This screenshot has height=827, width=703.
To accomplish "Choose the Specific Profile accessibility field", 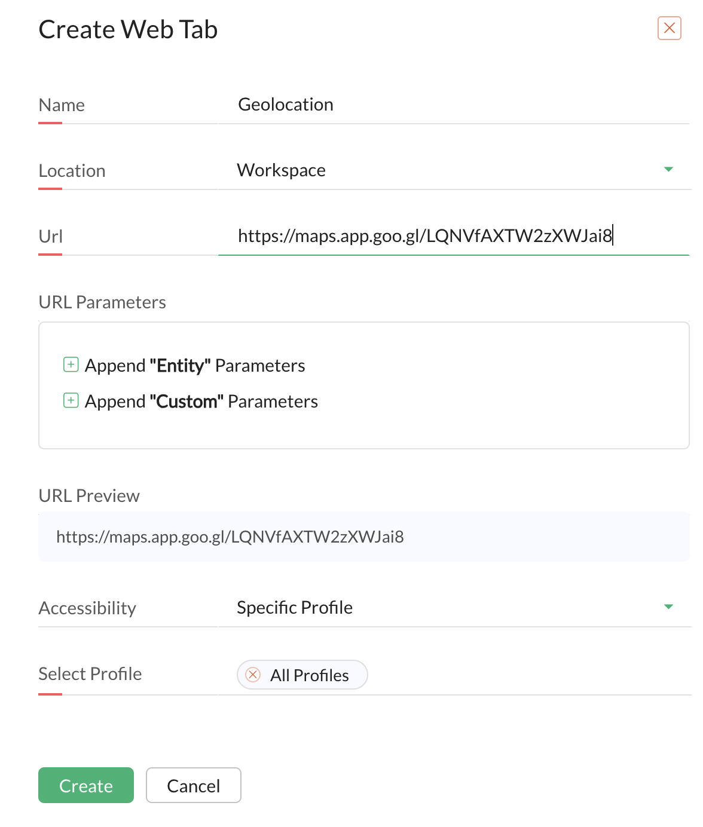I will pos(454,608).
